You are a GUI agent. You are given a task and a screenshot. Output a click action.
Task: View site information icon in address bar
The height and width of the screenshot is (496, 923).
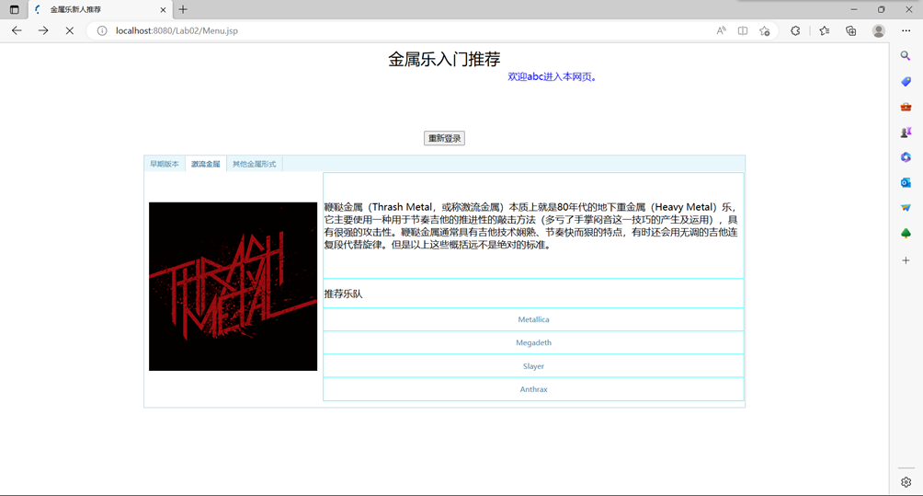click(102, 30)
